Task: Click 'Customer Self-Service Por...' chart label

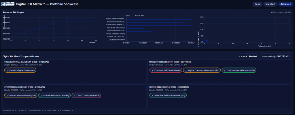Action: pyautogui.click(x=116, y=37)
